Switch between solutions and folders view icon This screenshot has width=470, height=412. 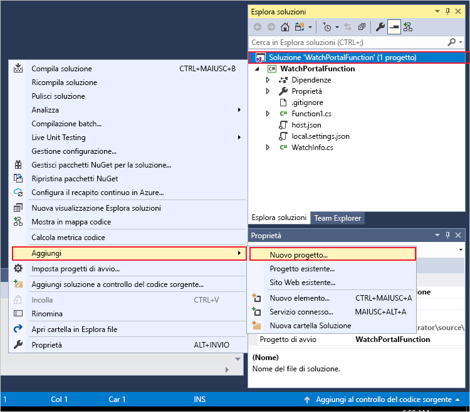pyautogui.click(x=299, y=28)
